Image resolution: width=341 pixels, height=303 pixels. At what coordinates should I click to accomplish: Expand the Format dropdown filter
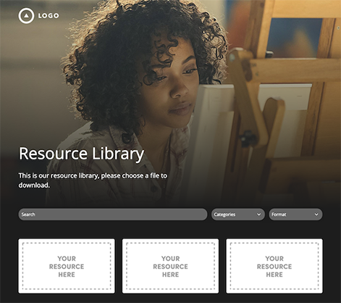[295, 215]
